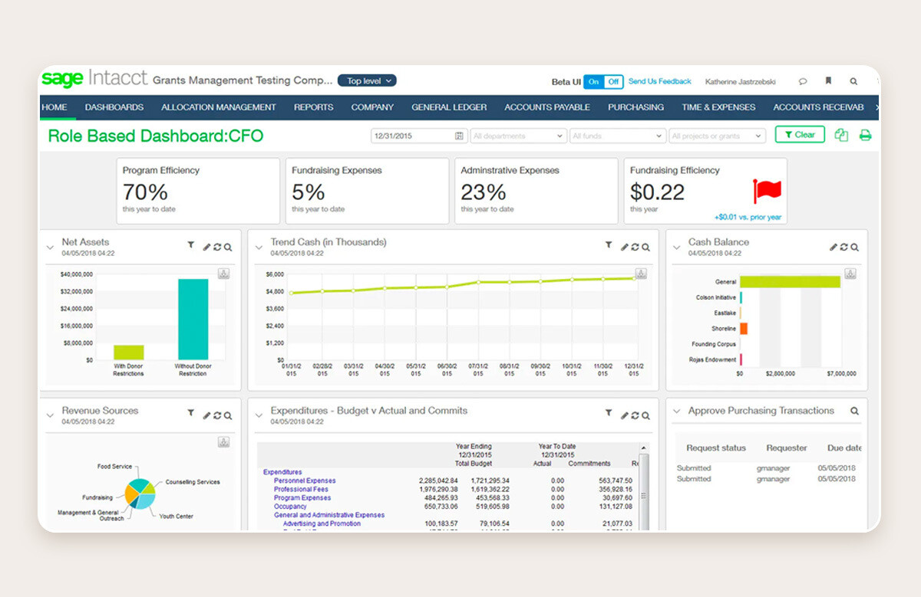The width and height of the screenshot is (921, 597).
Task: Open the All projects or grants dropdown
Action: point(717,136)
